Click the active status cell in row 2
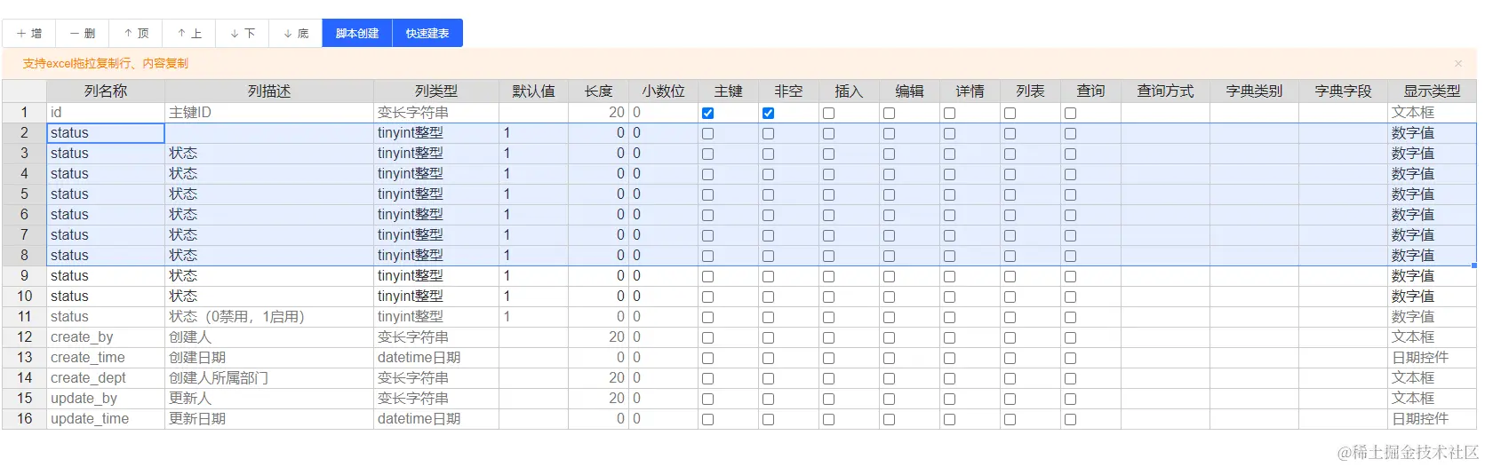This screenshot has height=467, width=1485. coord(106,133)
